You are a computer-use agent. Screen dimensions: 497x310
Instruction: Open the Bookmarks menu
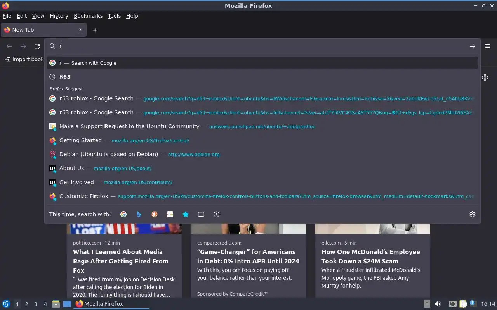coord(88,16)
